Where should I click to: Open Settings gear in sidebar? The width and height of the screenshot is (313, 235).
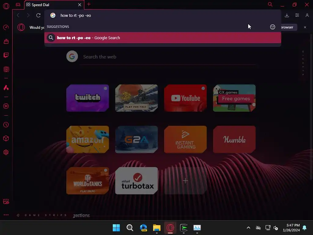6,152
